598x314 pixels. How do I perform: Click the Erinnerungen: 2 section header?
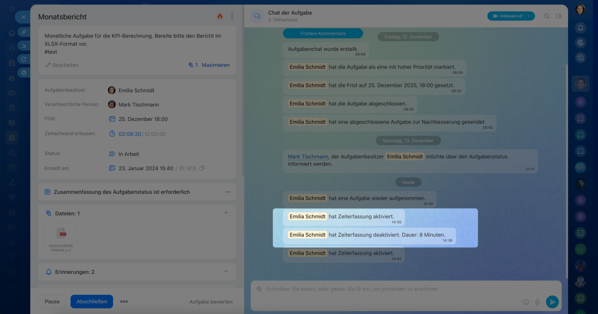(x=75, y=272)
